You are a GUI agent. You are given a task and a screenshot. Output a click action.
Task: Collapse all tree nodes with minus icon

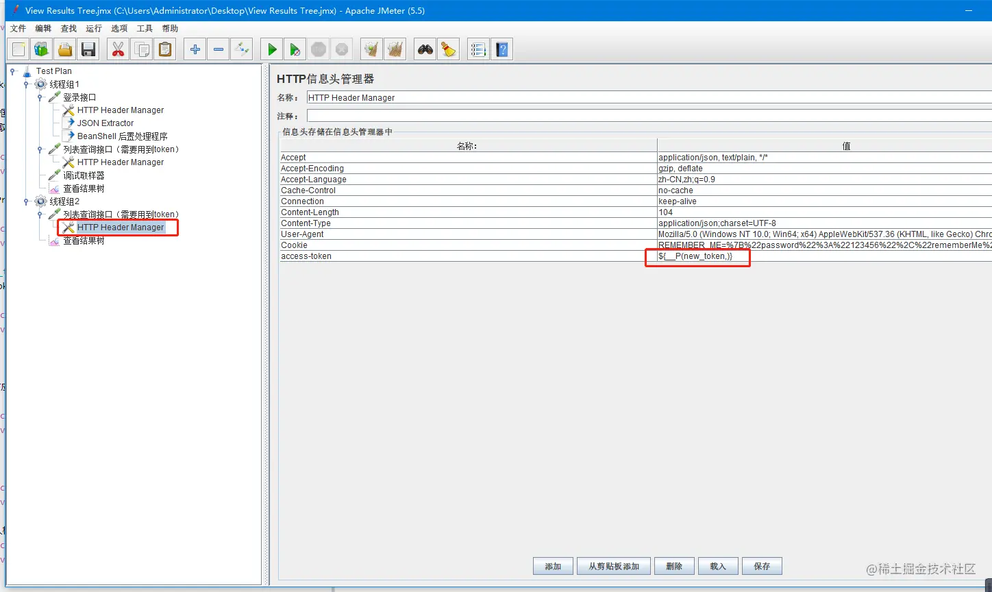point(219,49)
